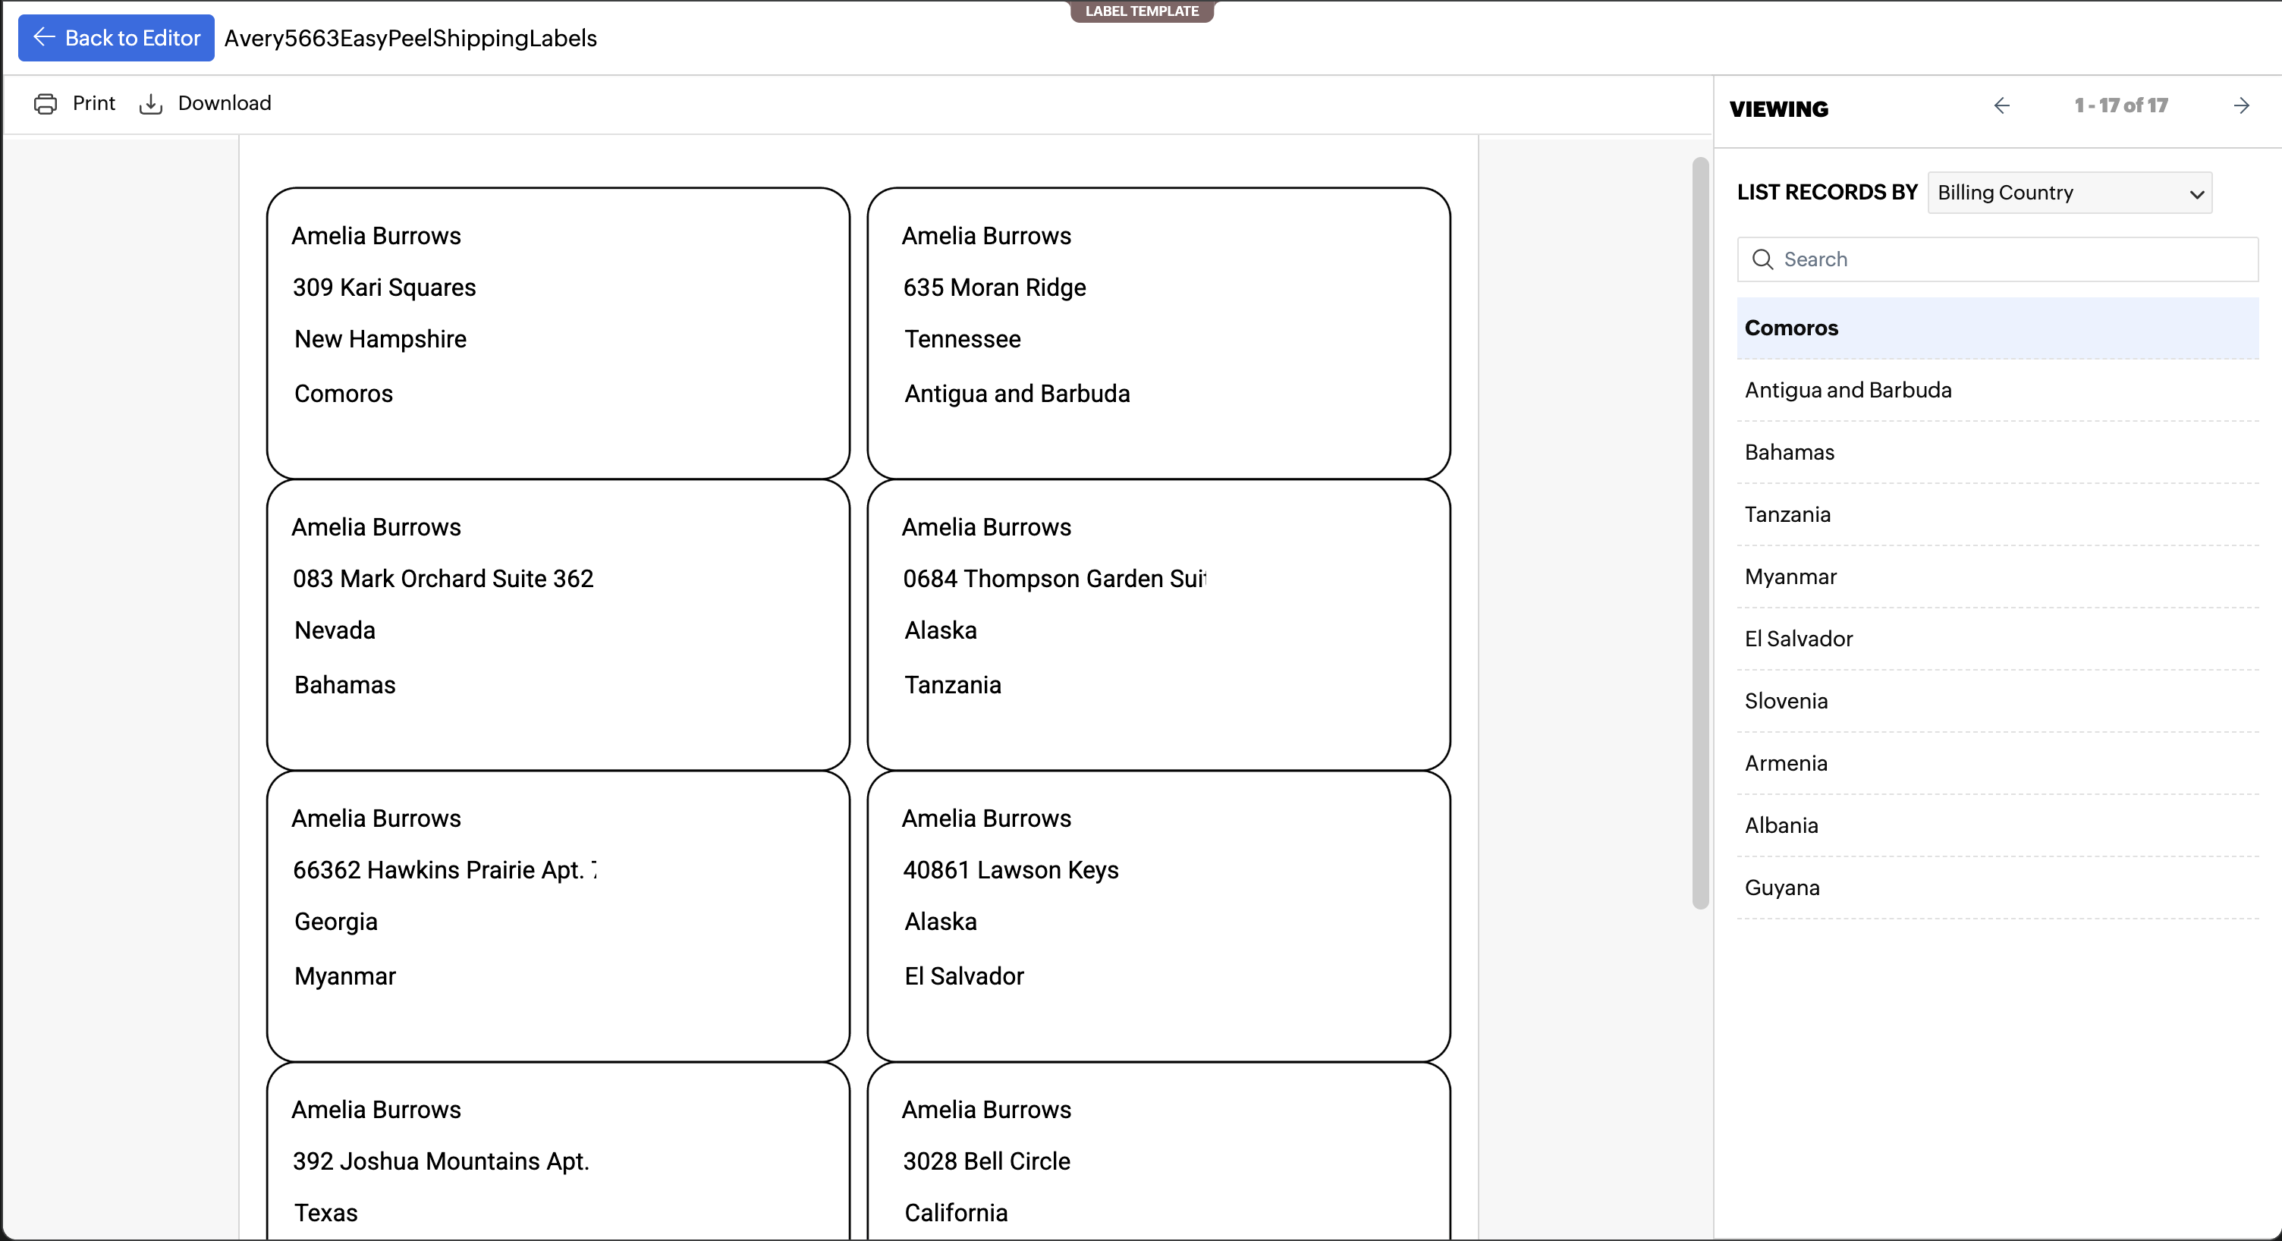Screen dimensions: 2282x1241
Task: Pick El Salvador in the list
Action: tap(1798, 639)
